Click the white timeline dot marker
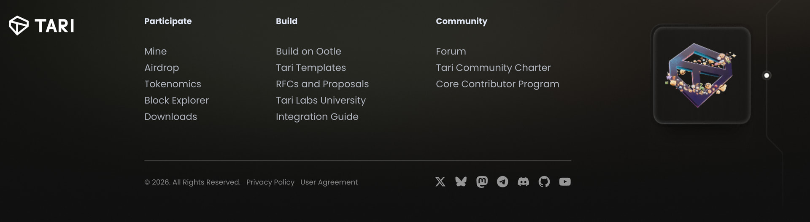810x222 pixels. pos(767,76)
